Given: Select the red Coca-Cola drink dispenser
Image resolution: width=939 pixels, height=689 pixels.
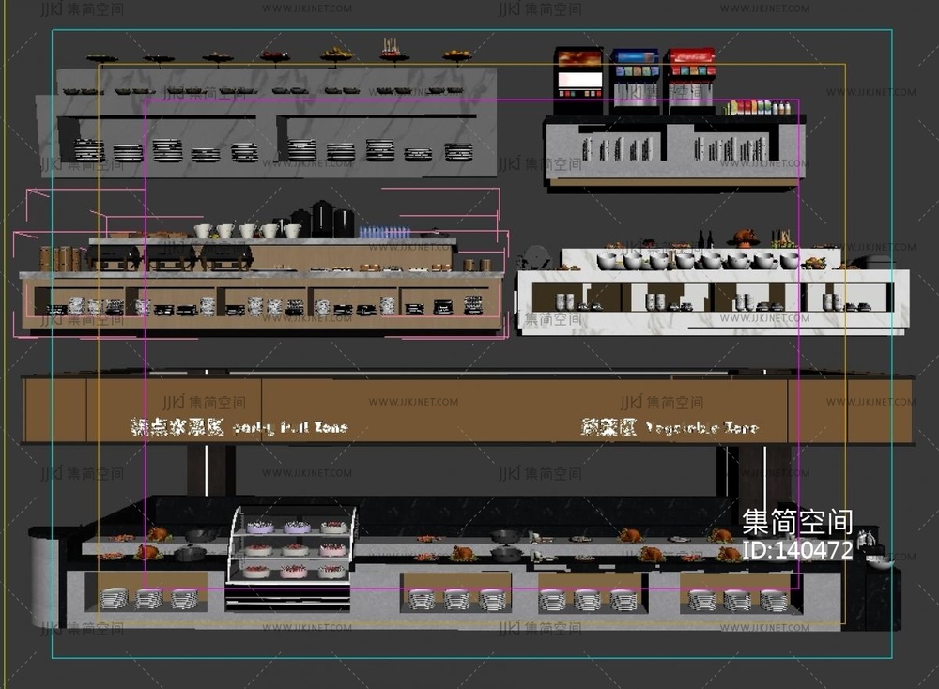Looking at the screenshot, I should click(x=690, y=79).
